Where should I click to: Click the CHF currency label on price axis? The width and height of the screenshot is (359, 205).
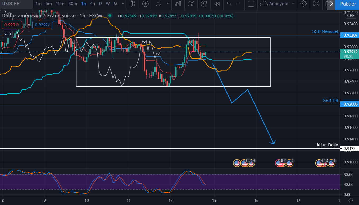[351, 16]
